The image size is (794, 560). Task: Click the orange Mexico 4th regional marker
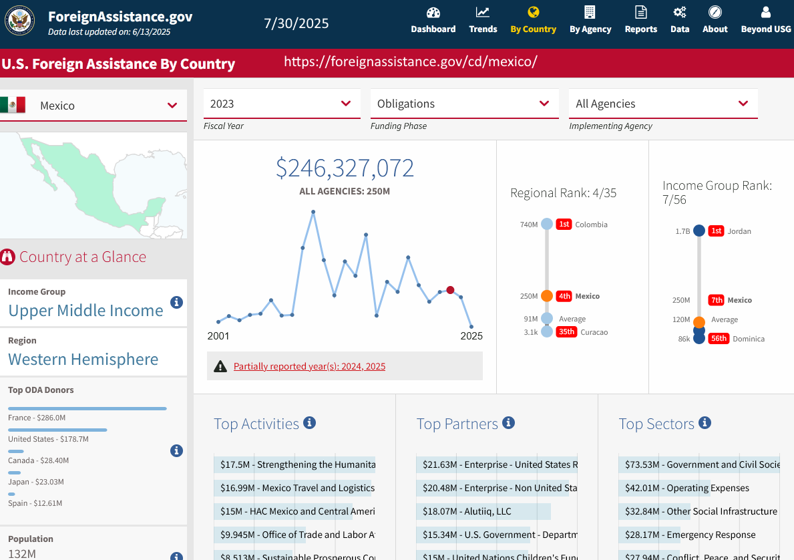tap(547, 296)
